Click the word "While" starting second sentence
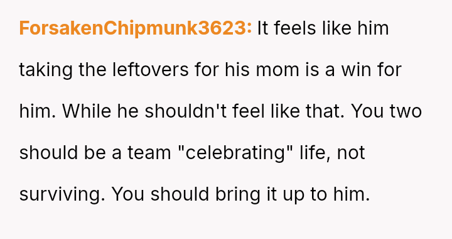Image resolution: width=452 pixels, height=239 pixels. click(x=87, y=111)
